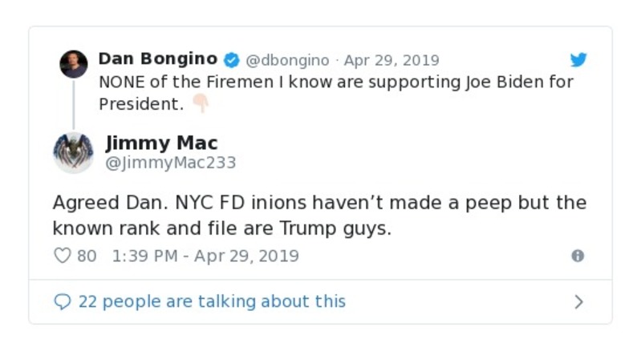Click Dan Bongino's verified badge
This screenshot has width=641, height=355.
coord(232,60)
